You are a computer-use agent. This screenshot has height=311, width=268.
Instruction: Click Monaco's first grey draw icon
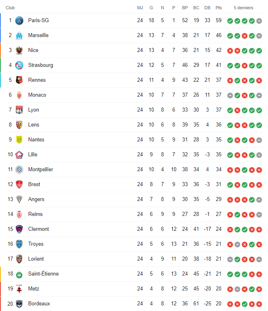(230, 95)
